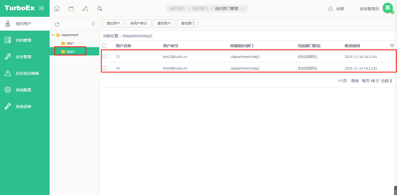Toggle the hamburger menu beside TurboEx logo
397x195 pixels.
click(x=41, y=8)
